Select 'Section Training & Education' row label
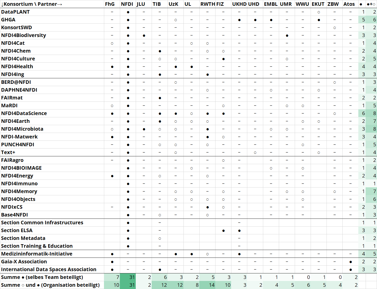This screenshot has height=289, width=377. (37, 246)
